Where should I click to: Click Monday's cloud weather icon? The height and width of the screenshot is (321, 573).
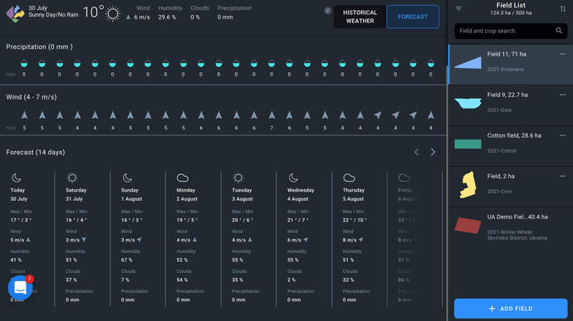pos(183,178)
